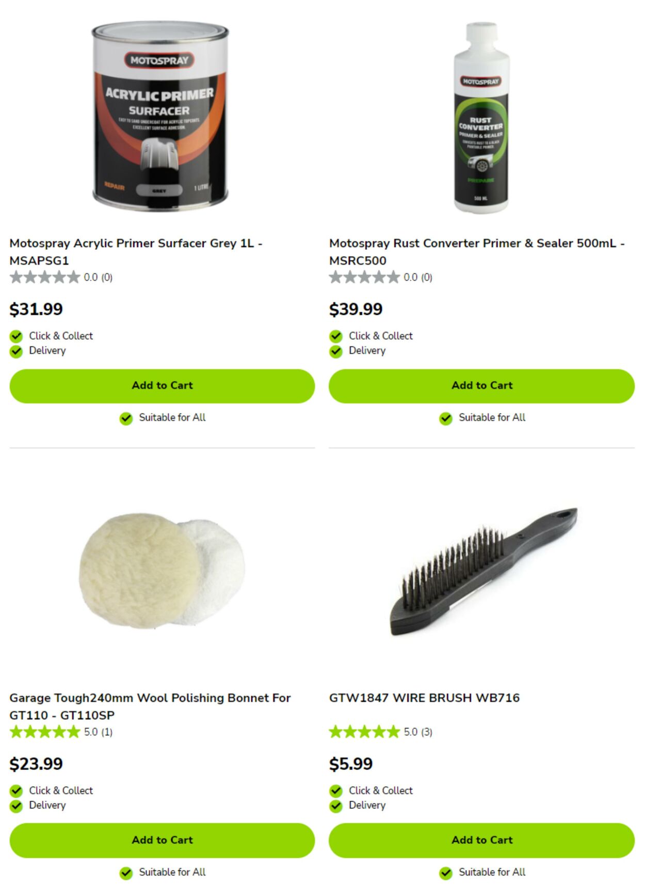
Task: Open Motospray Acrylic Primer Surfacer Grey 1L title
Action: point(136,252)
